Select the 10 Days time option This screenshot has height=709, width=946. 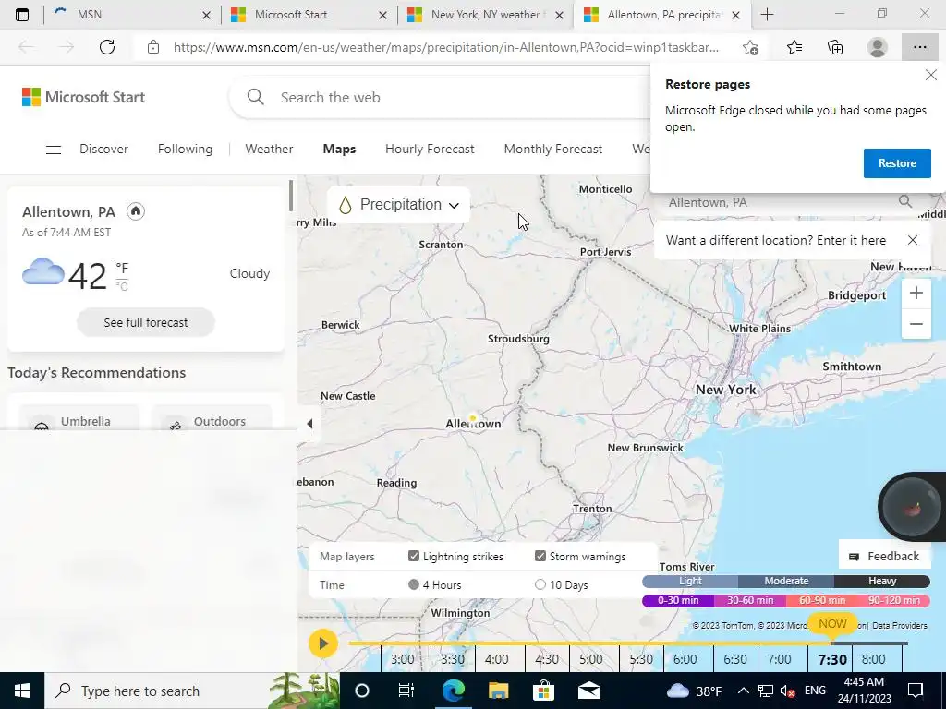click(x=540, y=584)
